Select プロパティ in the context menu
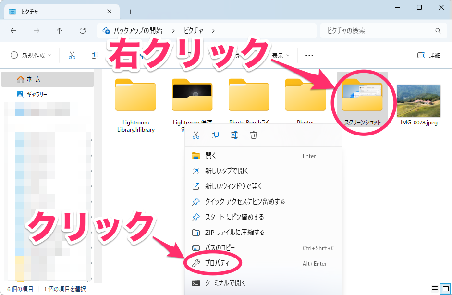The image size is (452, 295). pos(218,263)
